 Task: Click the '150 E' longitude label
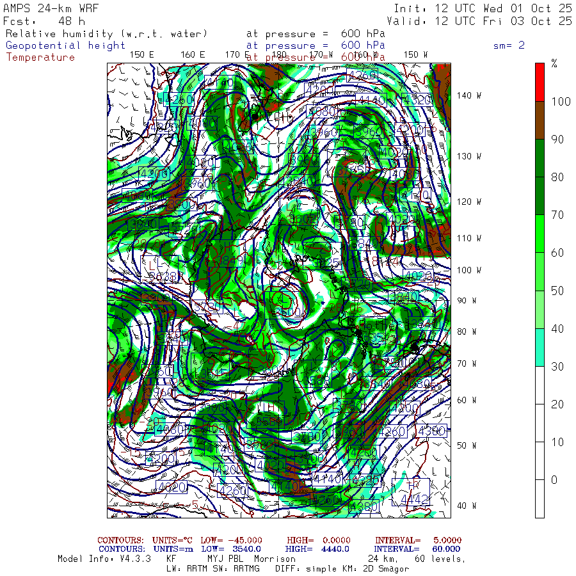point(142,55)
